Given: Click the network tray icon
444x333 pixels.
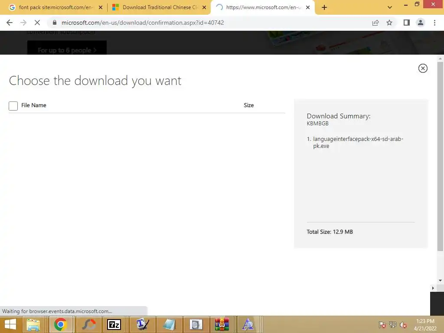Looking at the screenshot, I should (393, 325).
